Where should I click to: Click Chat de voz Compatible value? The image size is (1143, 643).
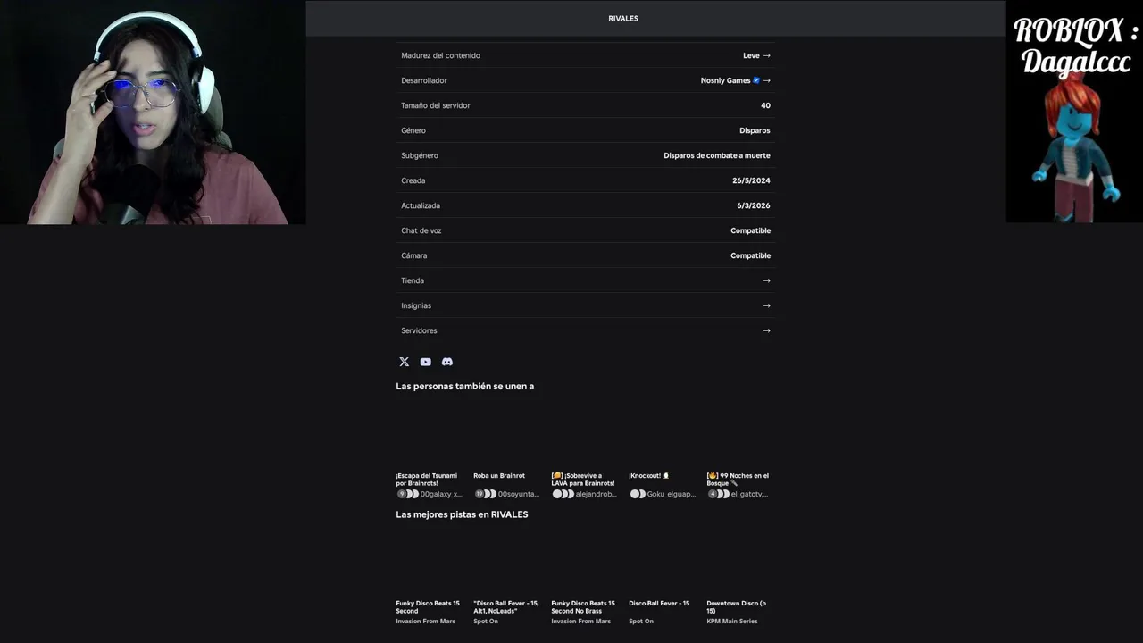pyautogui.click(x=750, y=230)
